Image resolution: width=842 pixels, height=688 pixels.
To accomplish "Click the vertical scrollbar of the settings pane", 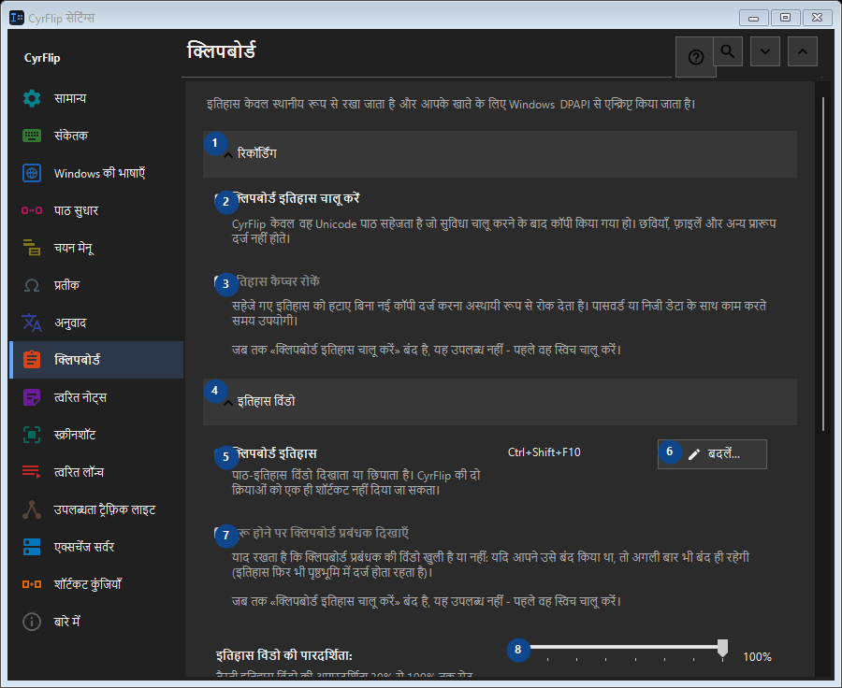I will (823, 264).
